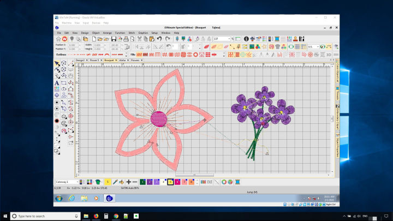393x221 pixels.
Task: Select magenta color swatch 6
Action: [x=177, y=182]
